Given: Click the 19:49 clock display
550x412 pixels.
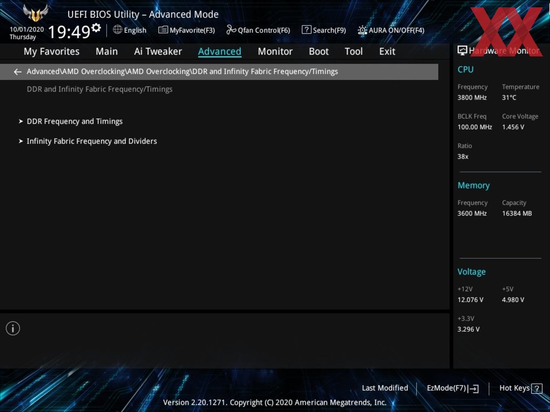Looking at the screenshot, I should (69, 32).
